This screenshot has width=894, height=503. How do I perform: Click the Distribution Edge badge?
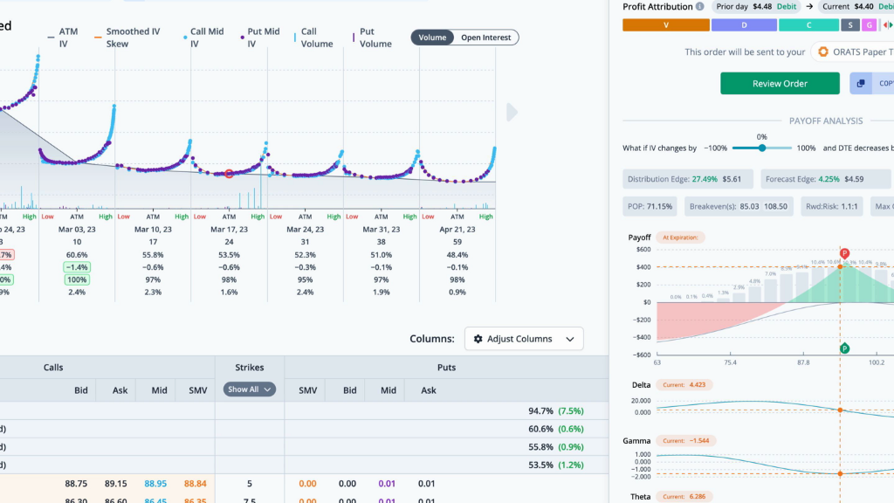(688, 179)
